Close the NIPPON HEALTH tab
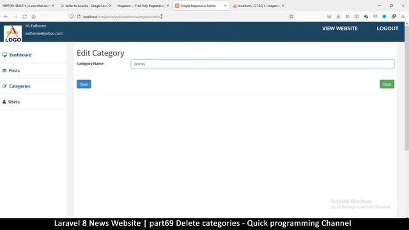 click(53, 6)
